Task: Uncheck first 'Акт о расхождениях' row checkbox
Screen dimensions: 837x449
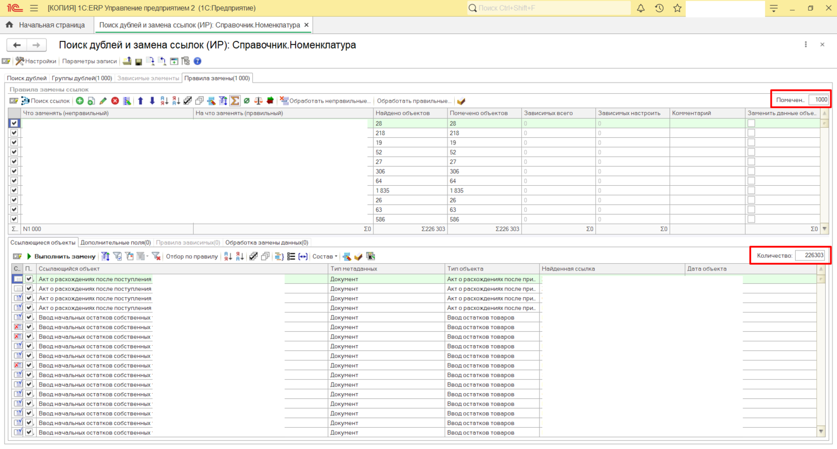Action: point(29,279)
